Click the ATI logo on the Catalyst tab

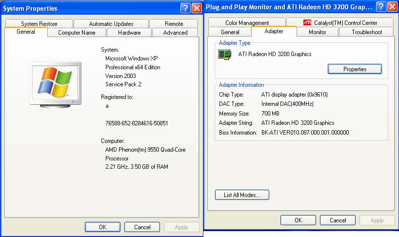coord(307,22)
